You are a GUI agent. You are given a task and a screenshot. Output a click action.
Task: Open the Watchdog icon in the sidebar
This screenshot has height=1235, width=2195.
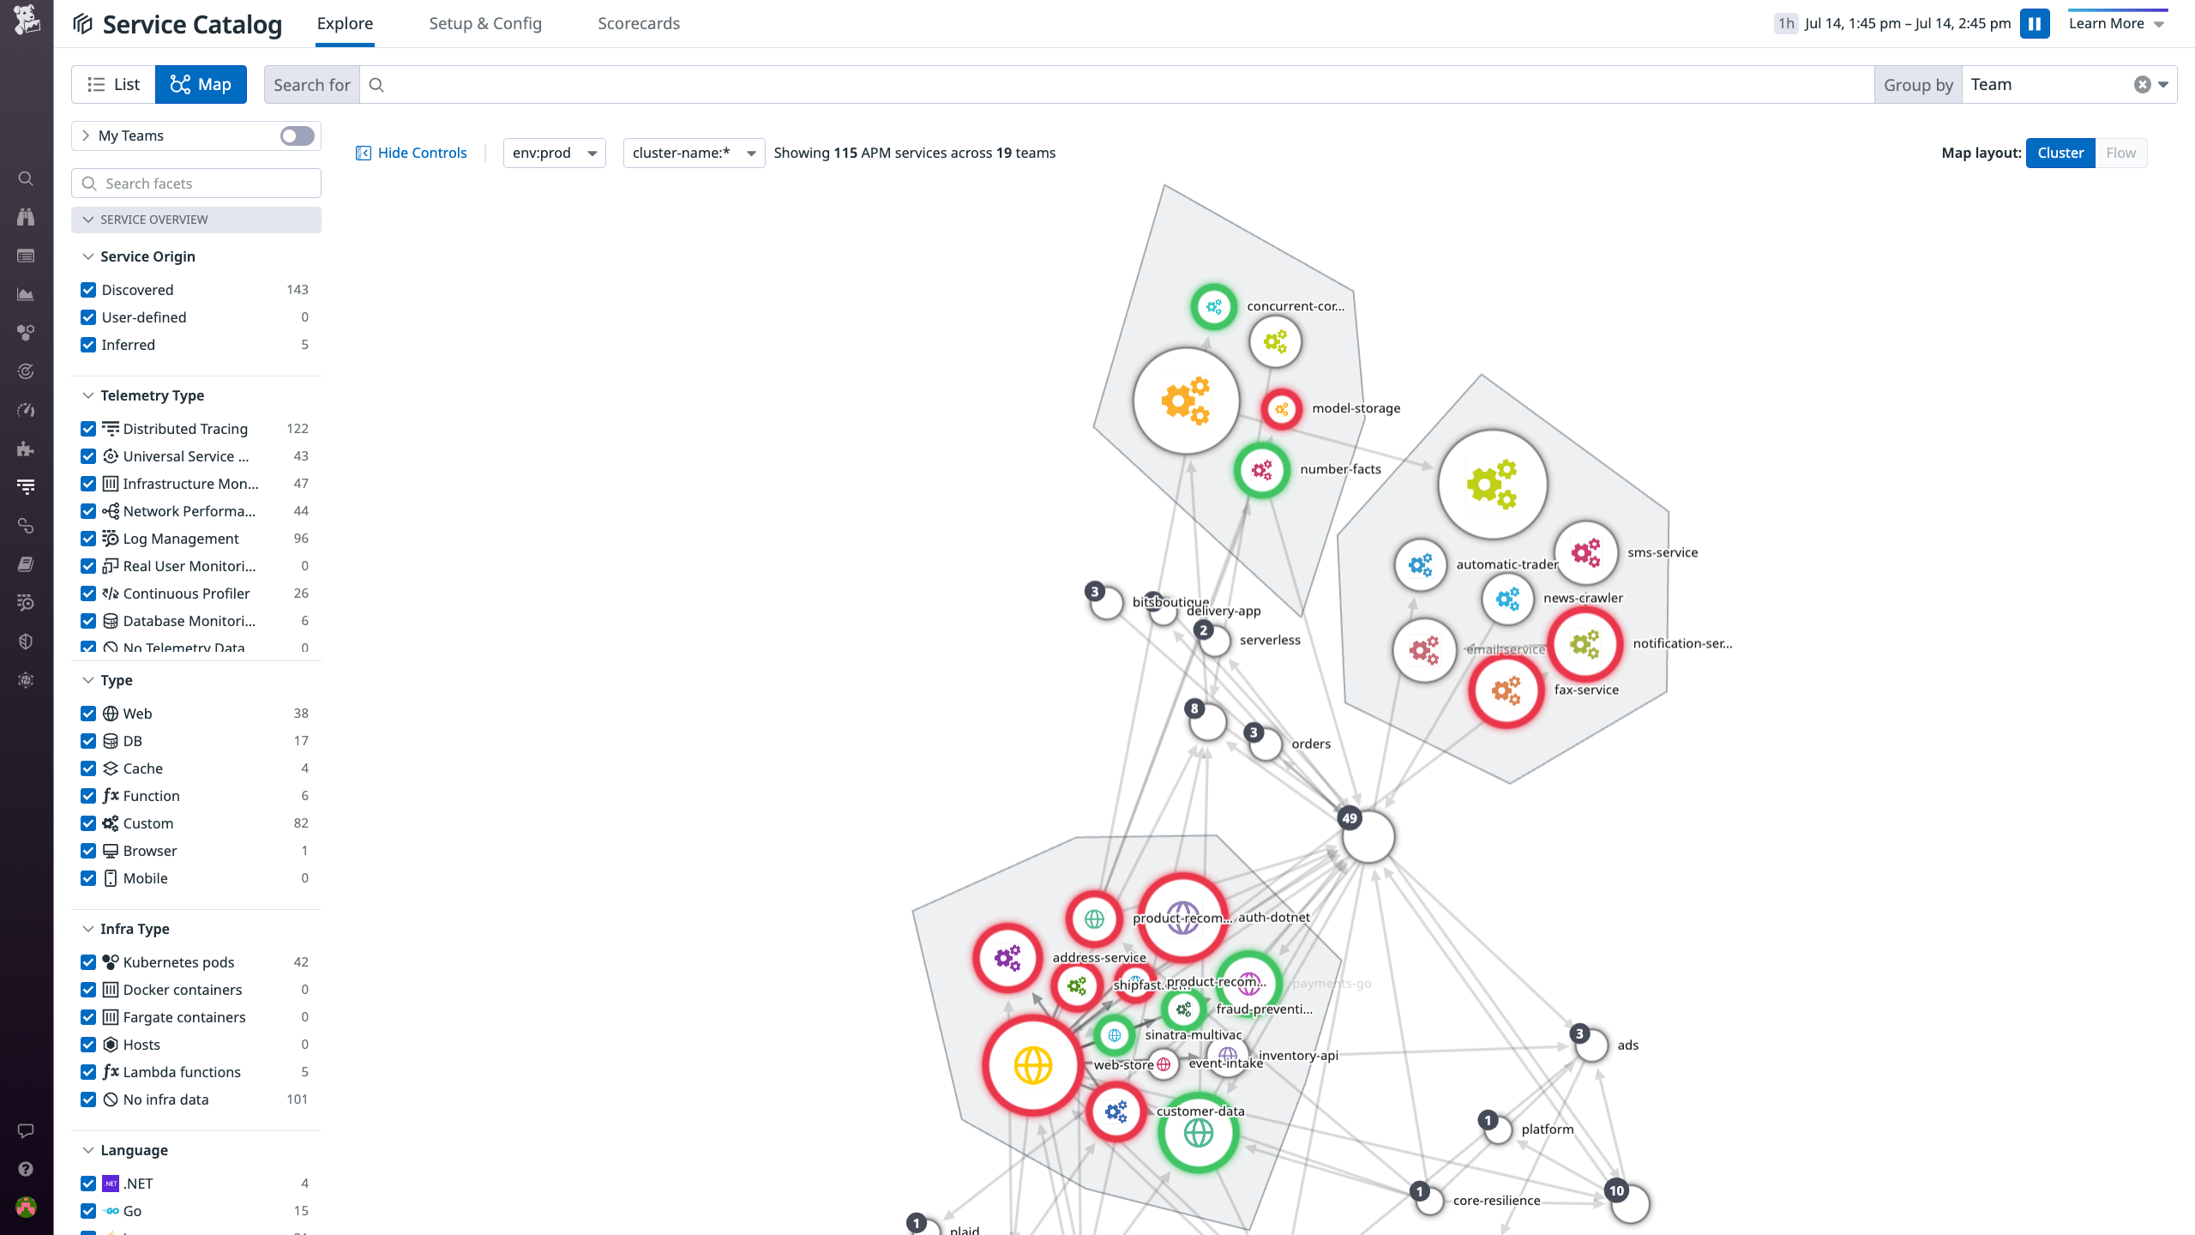point(25,217)
